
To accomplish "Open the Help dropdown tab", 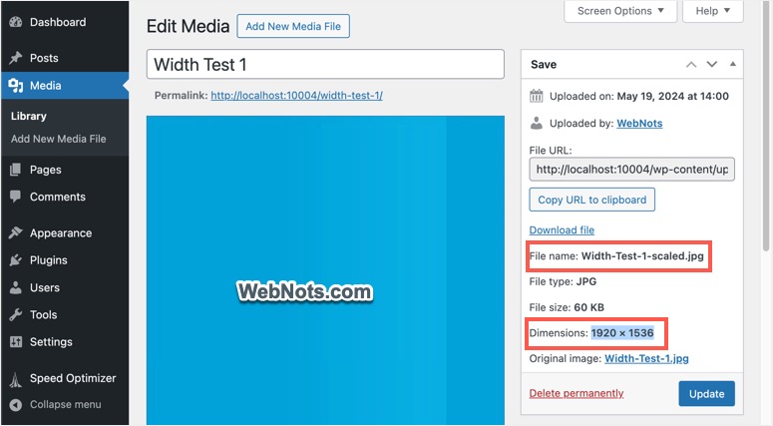I will pos(712,11).
